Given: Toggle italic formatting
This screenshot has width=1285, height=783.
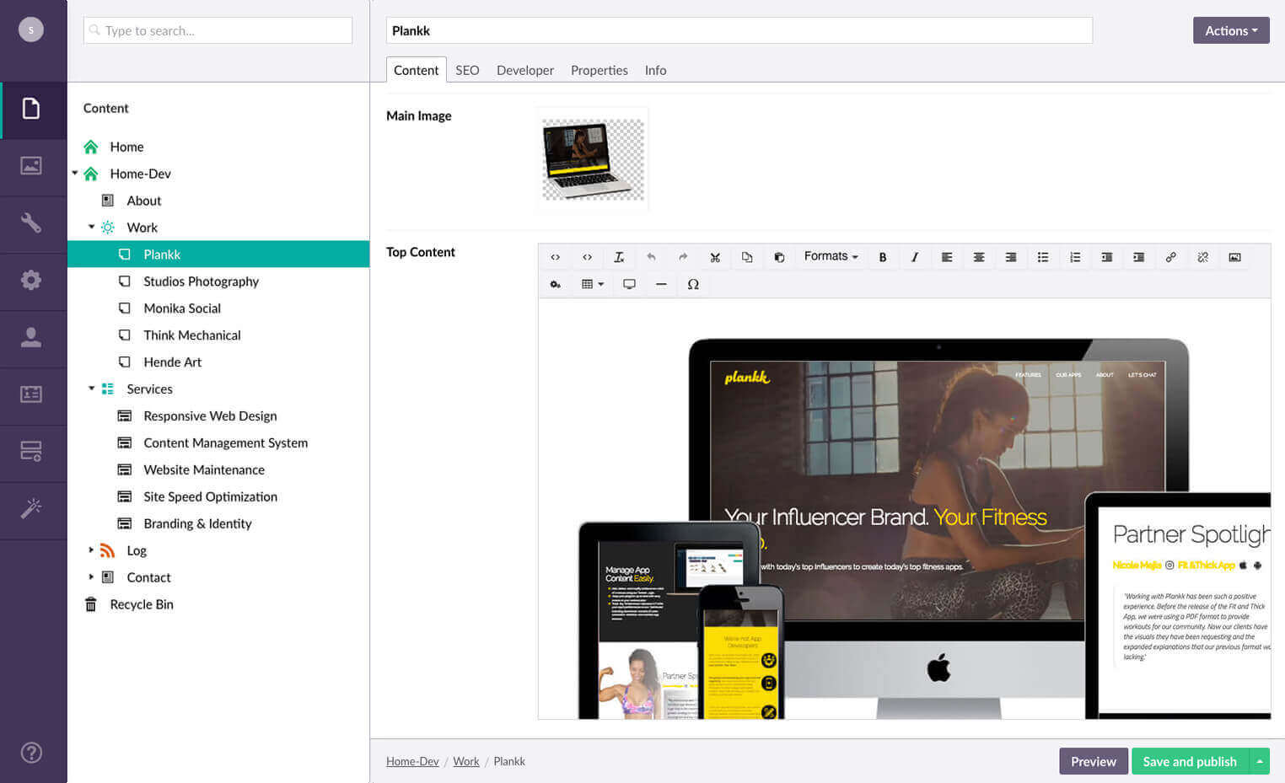Looking at the screenshot, I should click(915, 257).
